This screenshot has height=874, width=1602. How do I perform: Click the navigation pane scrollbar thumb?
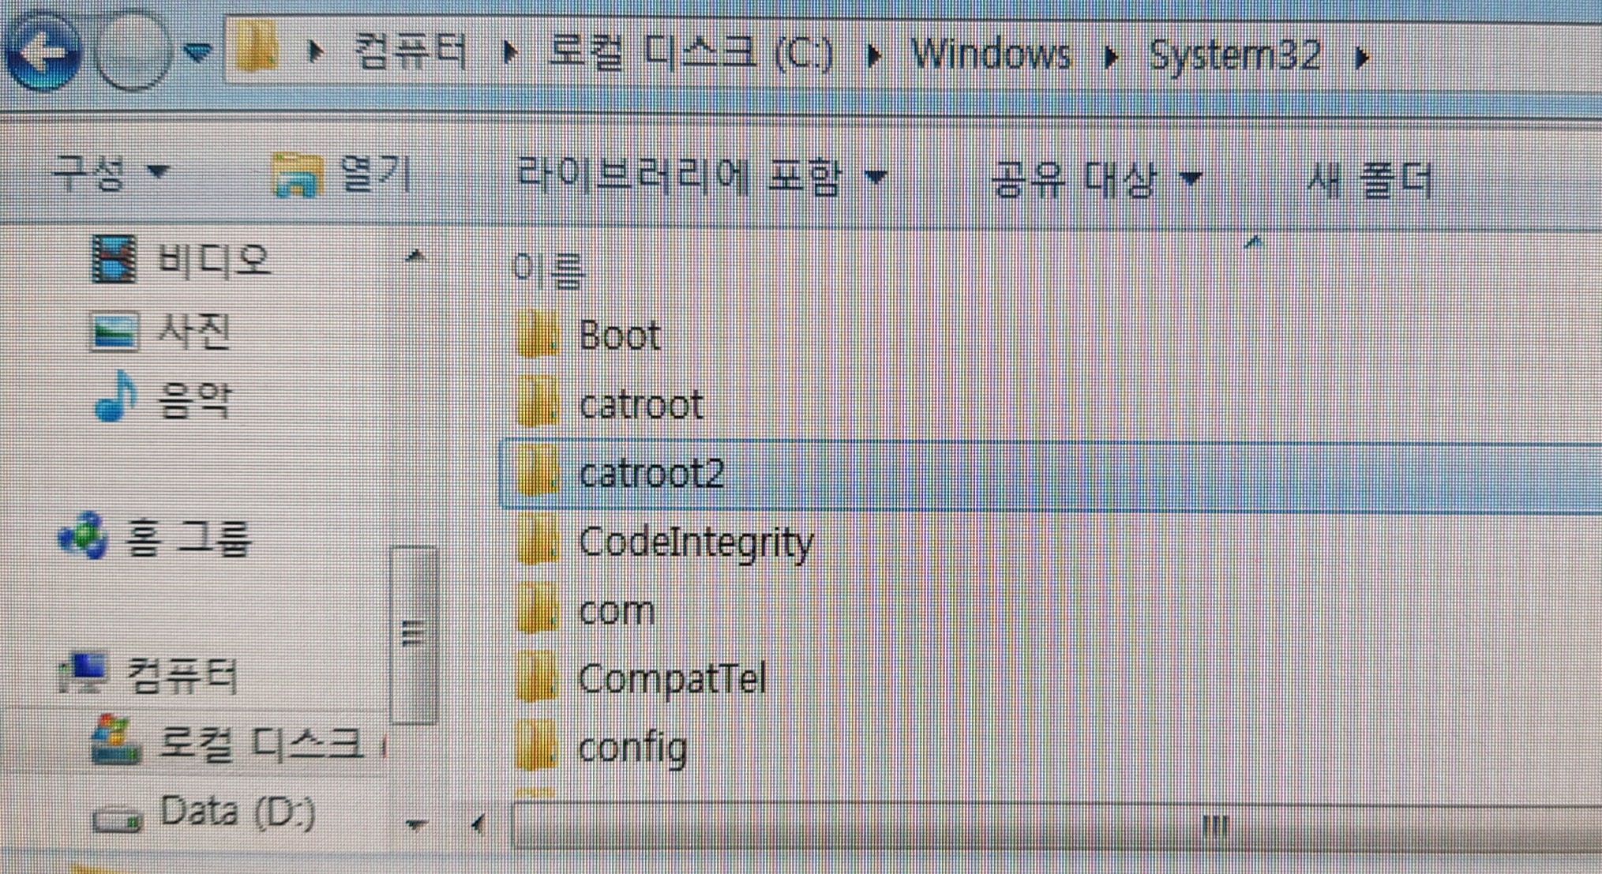click(414, 634)
